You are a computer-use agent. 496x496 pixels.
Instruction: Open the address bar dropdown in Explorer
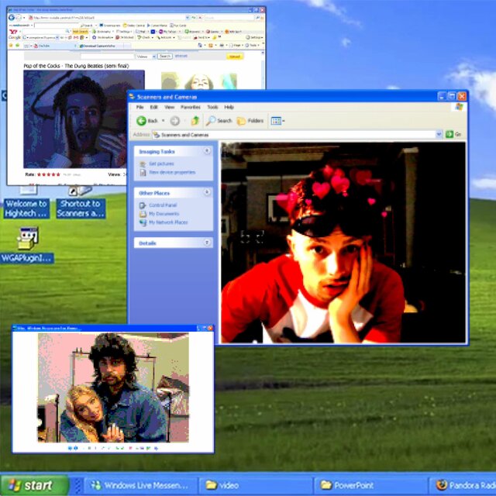tap(439, 134)
